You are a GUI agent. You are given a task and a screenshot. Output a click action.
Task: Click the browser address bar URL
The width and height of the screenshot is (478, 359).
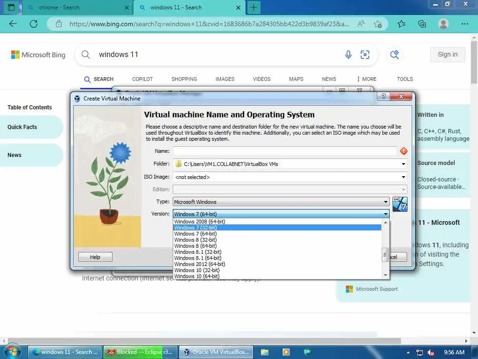pyautogui.click(x=209, y=24)
